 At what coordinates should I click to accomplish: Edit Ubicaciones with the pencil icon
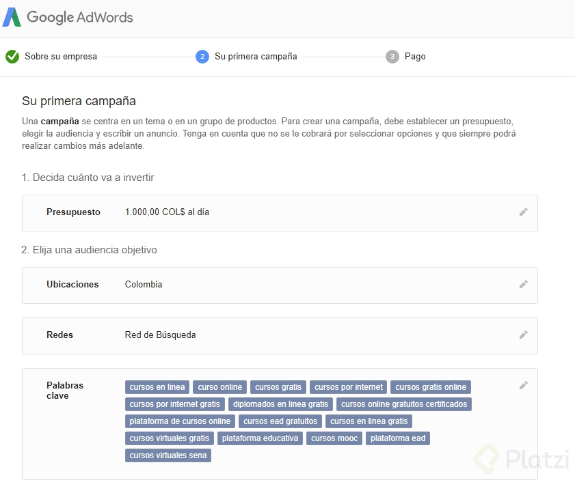click(524, 284)
